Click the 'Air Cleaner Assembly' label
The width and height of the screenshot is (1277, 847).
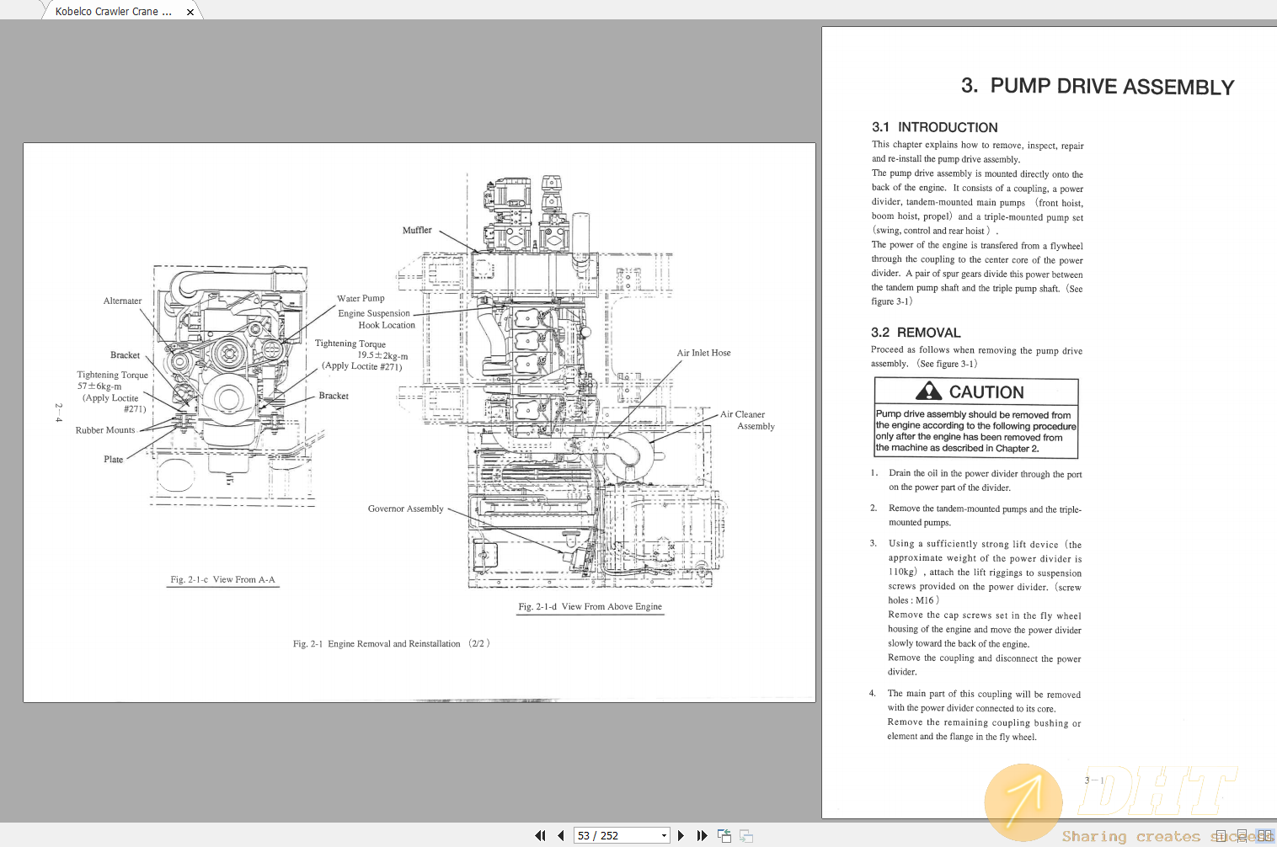point(747,420)
